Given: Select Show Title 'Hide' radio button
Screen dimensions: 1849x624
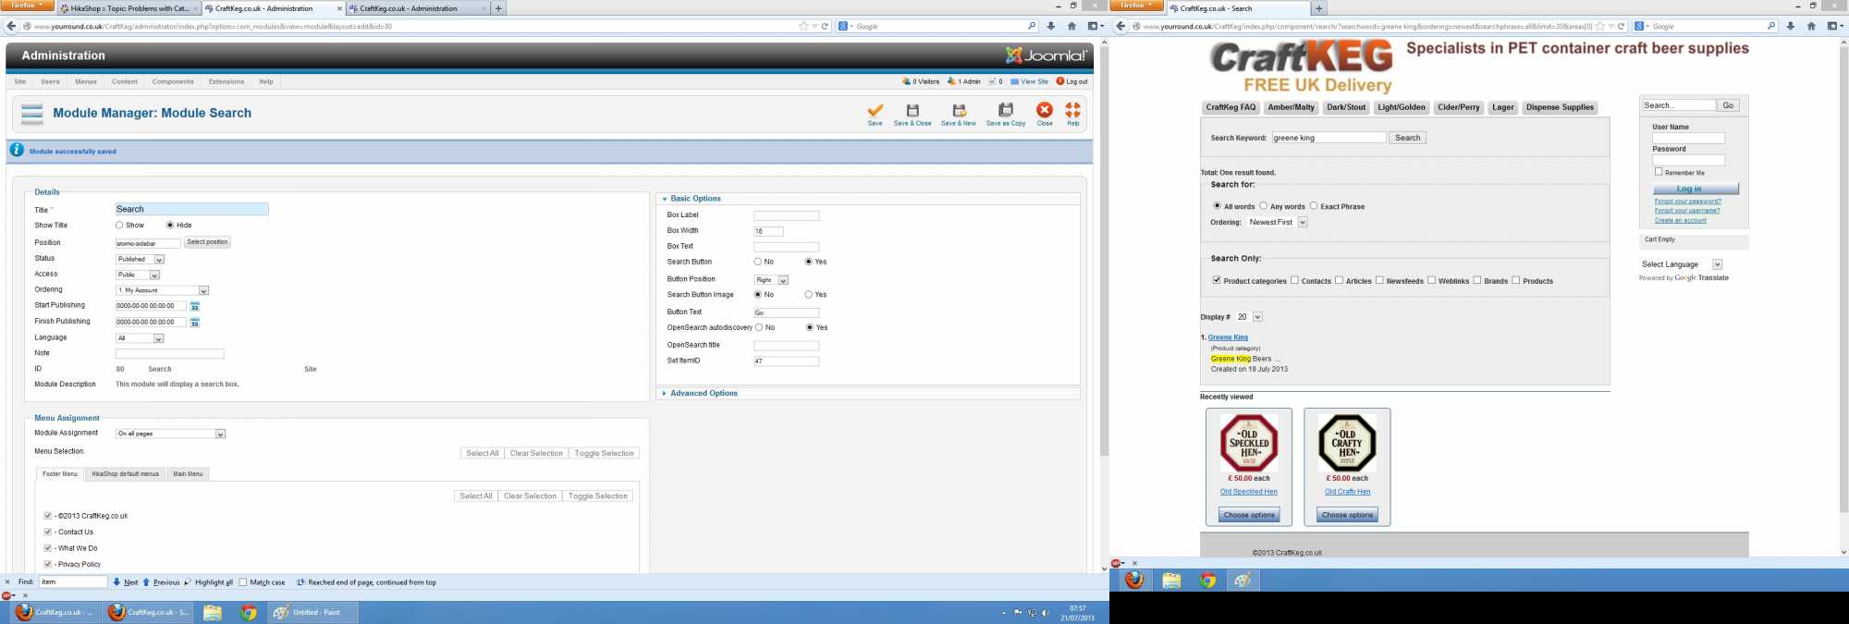Looking at the screenshot, I should (x=170, y=226).
